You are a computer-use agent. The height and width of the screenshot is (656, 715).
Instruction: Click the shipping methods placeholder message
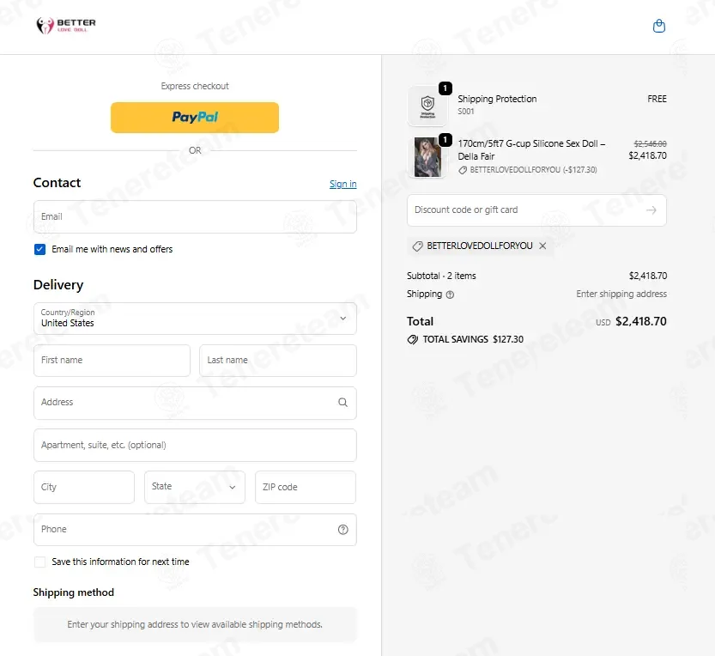click(195, 624)
